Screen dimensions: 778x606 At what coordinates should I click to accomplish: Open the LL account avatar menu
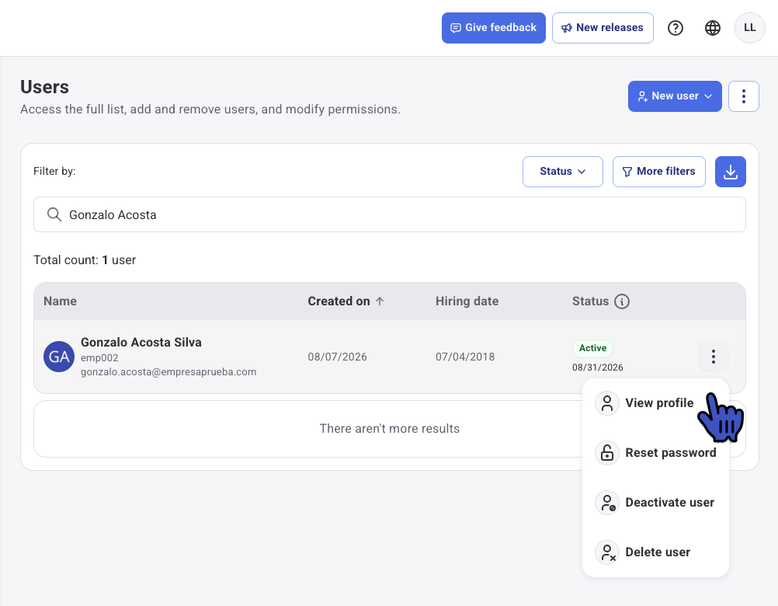click(x=750, y=28)
